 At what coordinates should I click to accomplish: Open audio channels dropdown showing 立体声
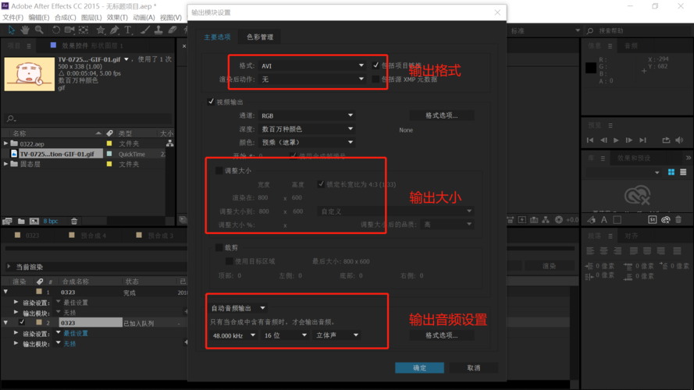(x=336, y=335)
